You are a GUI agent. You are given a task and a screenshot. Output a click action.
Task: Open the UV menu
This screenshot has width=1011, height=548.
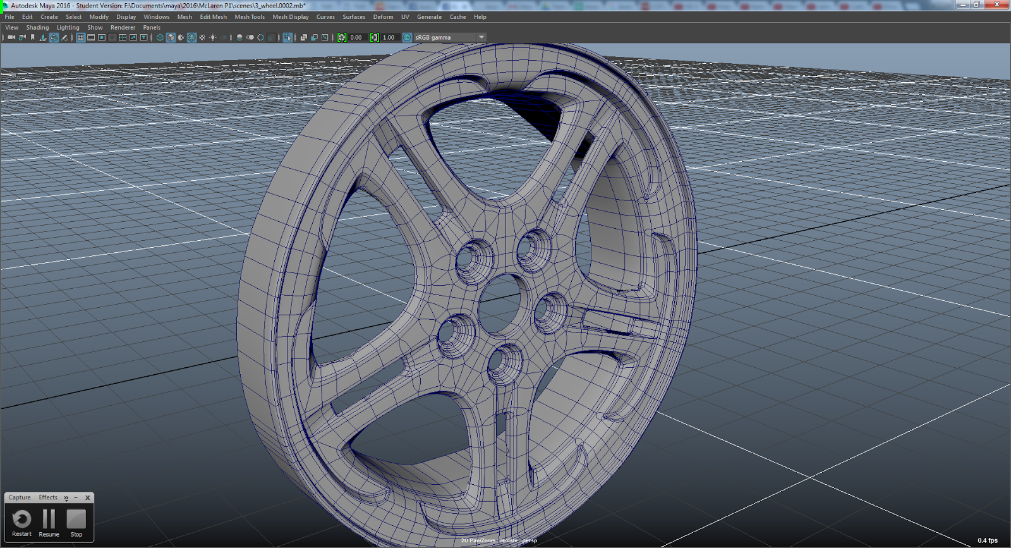pyautogui.click(x=405, y=17)
